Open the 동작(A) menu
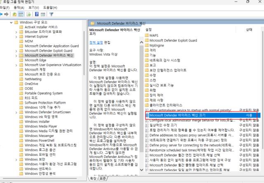 pyautogui.click(x=19, y=8)
